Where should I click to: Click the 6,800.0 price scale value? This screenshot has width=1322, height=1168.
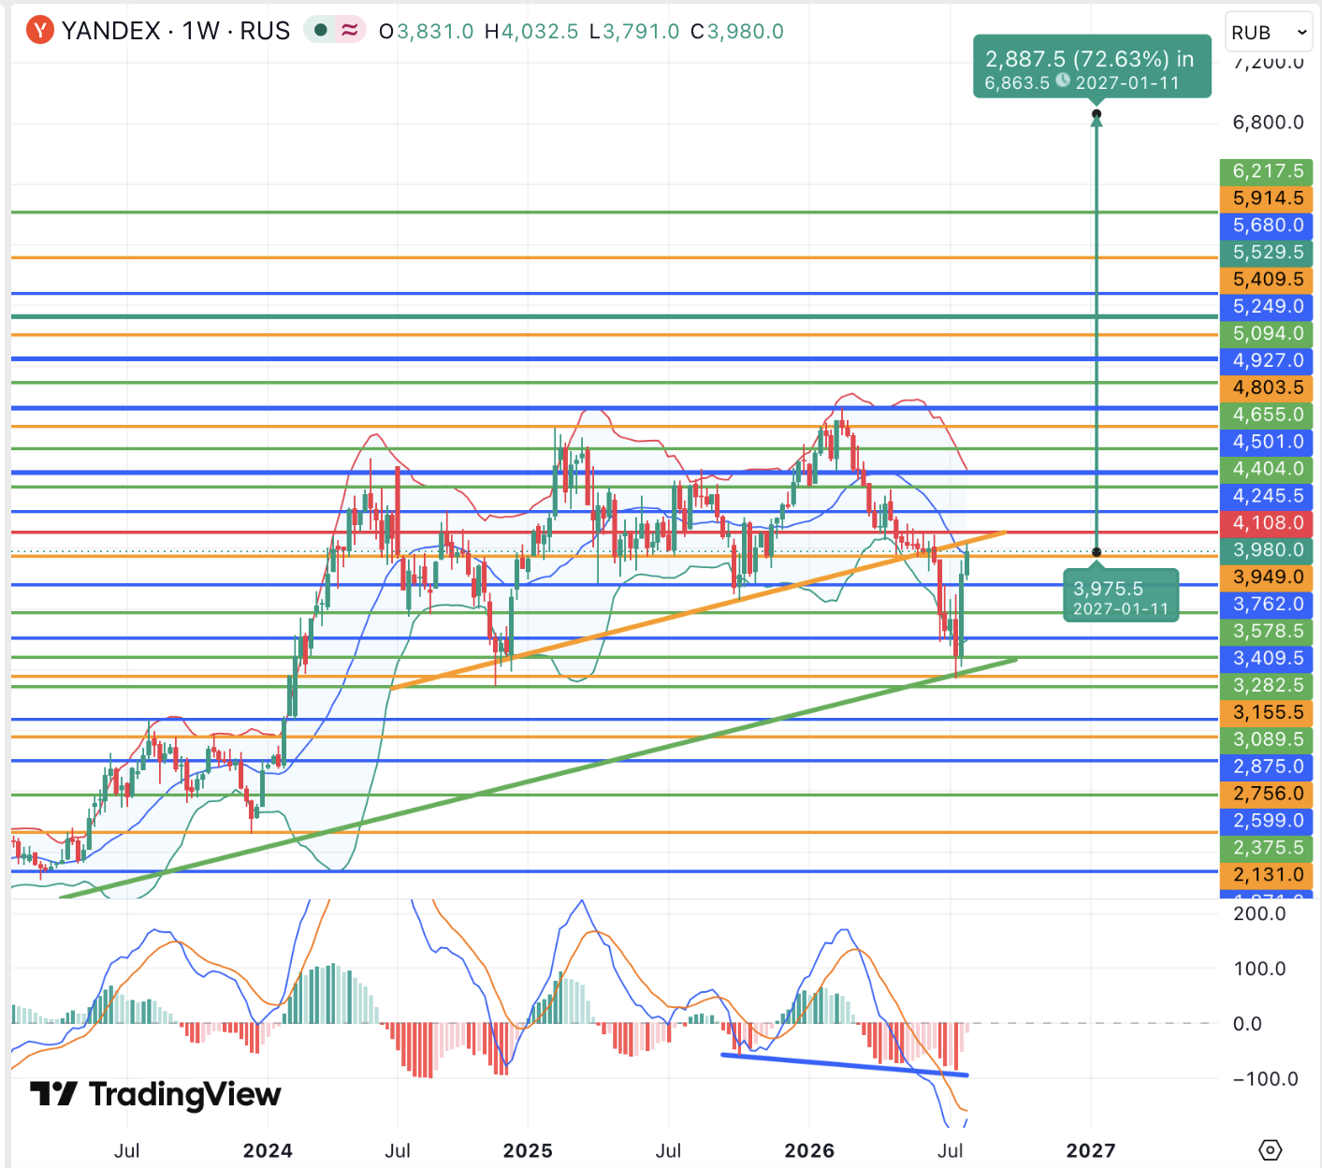pos(1268,123)
